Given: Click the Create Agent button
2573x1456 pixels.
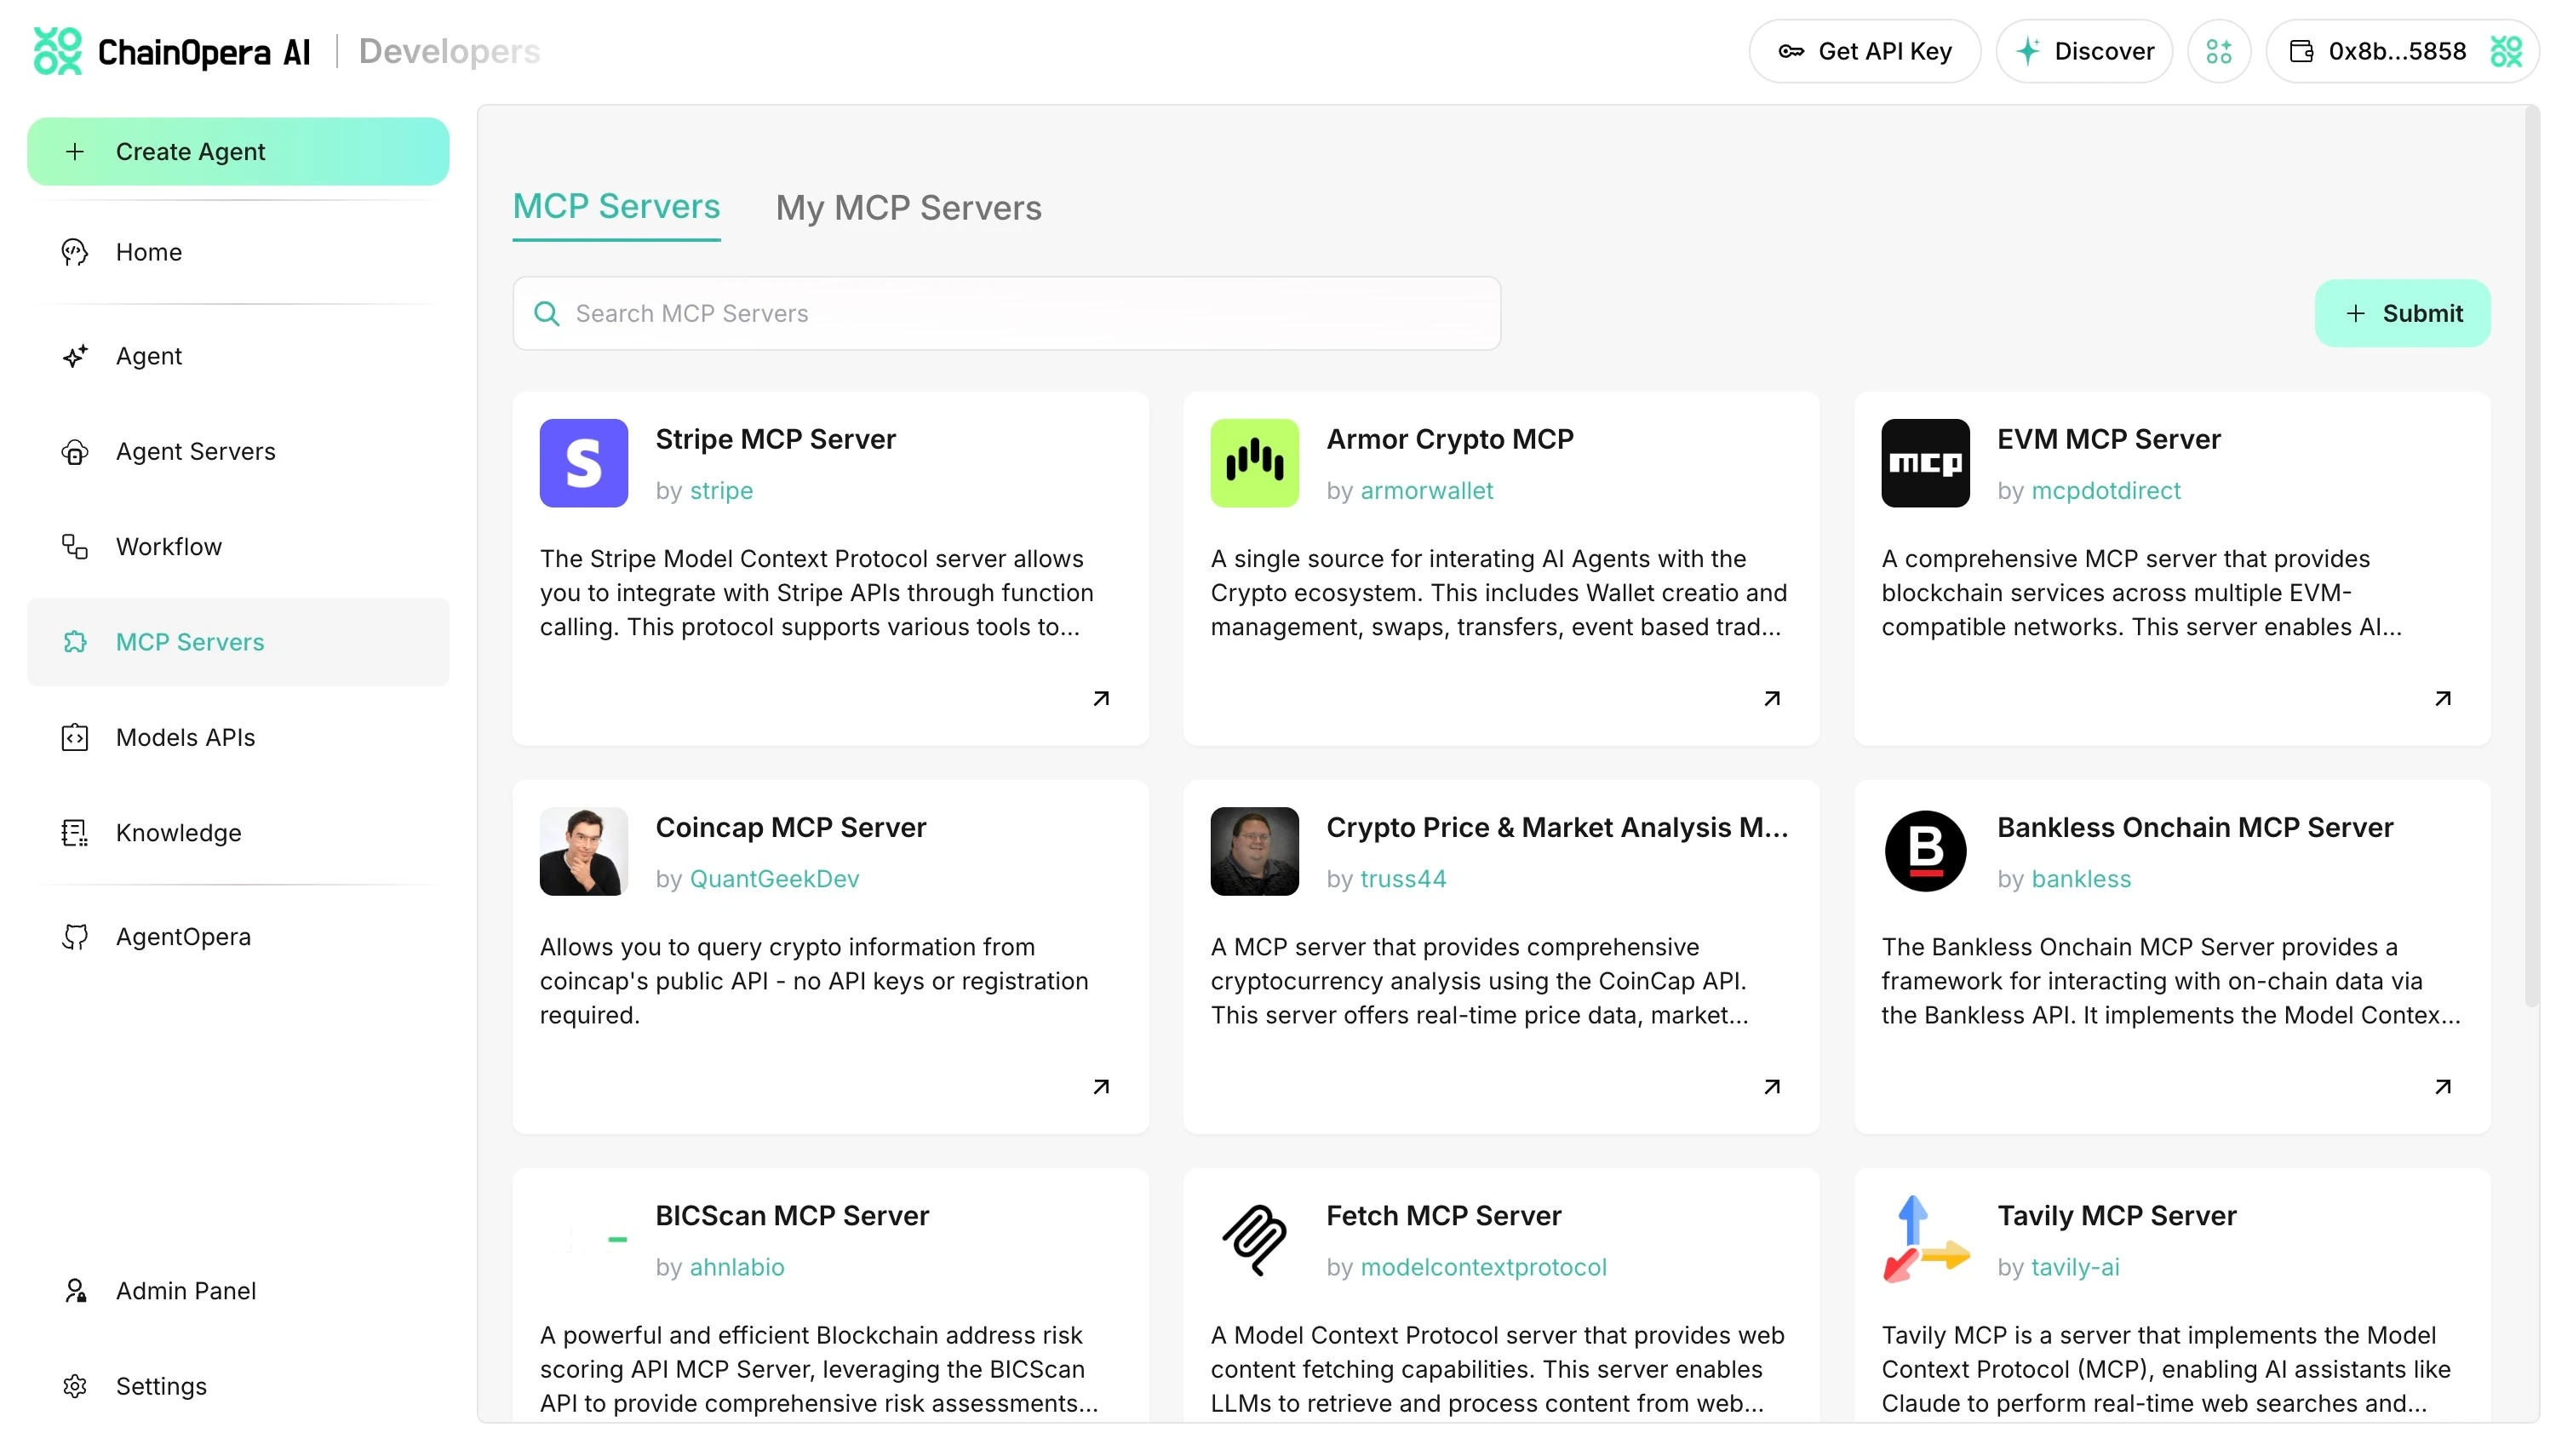Looking at the screenshot, I should coord(238,151).
